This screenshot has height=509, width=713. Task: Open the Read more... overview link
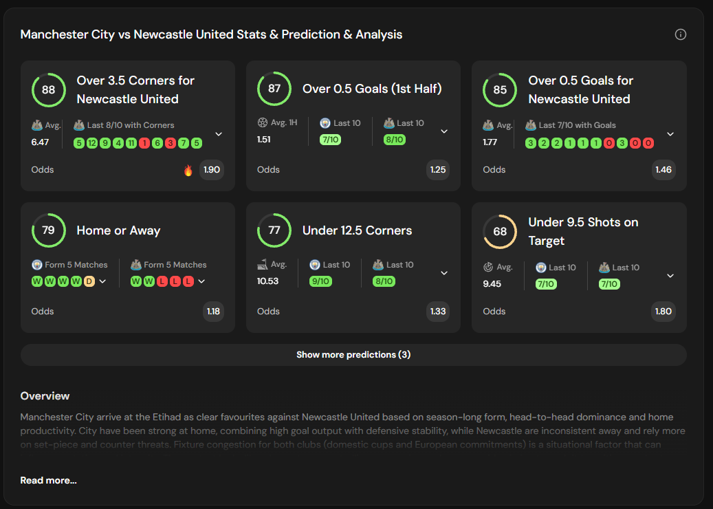coord(49,480)
